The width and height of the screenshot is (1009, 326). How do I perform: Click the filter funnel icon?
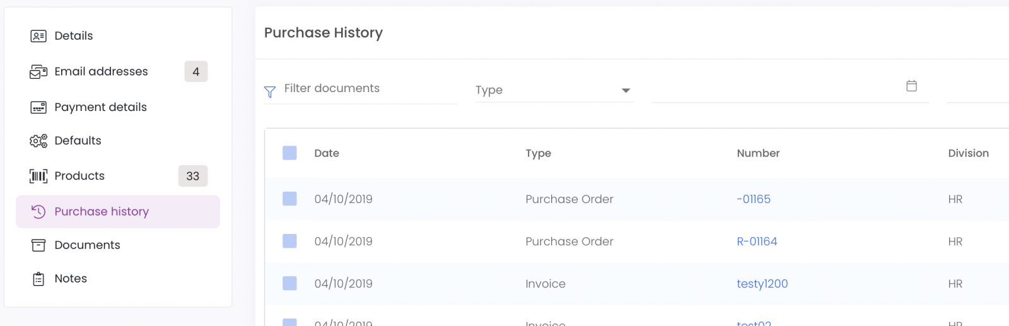pos(270,92)
